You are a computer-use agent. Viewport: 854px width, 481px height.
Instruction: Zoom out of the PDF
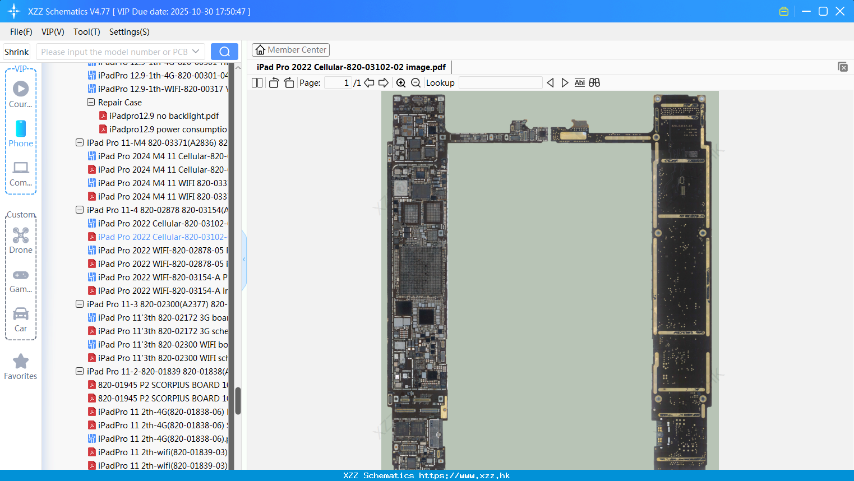tap(416, 82)
